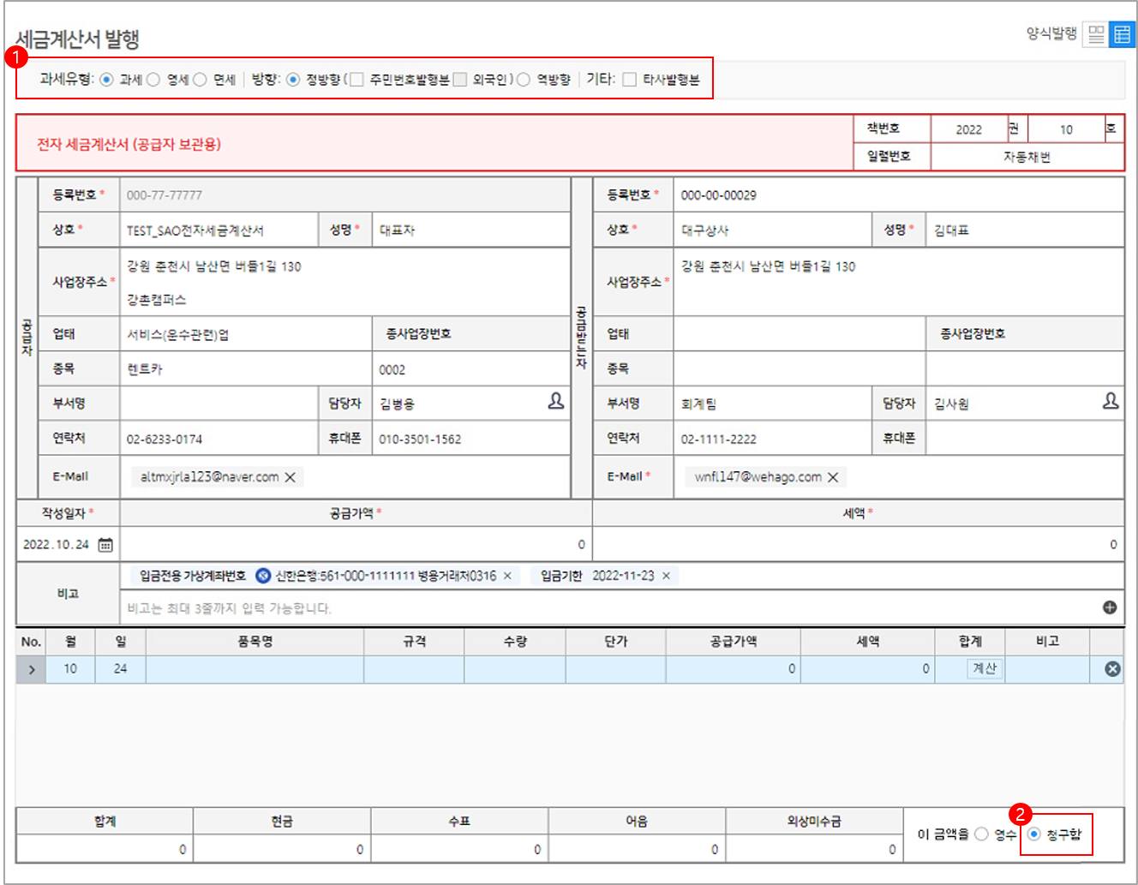Remove the recipient wehago email tag

(832, 476)
